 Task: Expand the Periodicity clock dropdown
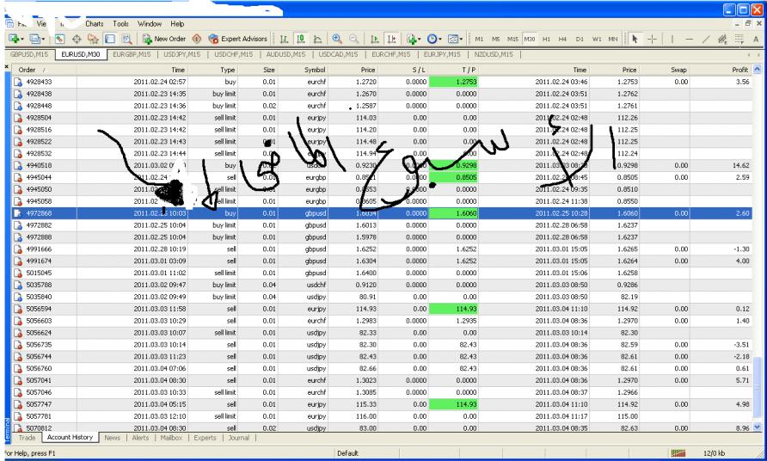438,40
